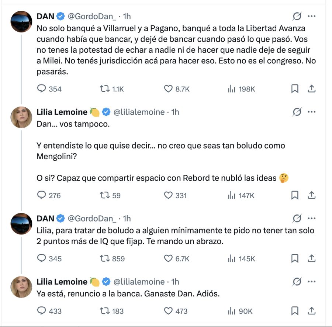This screenshot has width=332, height=327.
Task: Open Lilia Lemoine display name on first reply
Action: (x=62, y=112)
